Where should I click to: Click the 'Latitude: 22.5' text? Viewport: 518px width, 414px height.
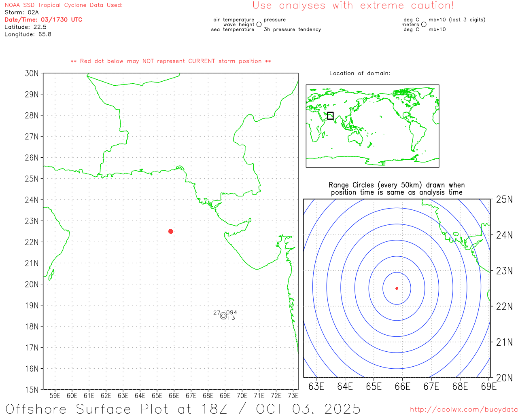25,27
